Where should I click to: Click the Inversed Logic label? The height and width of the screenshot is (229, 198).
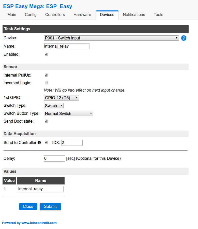click(17, 83)
